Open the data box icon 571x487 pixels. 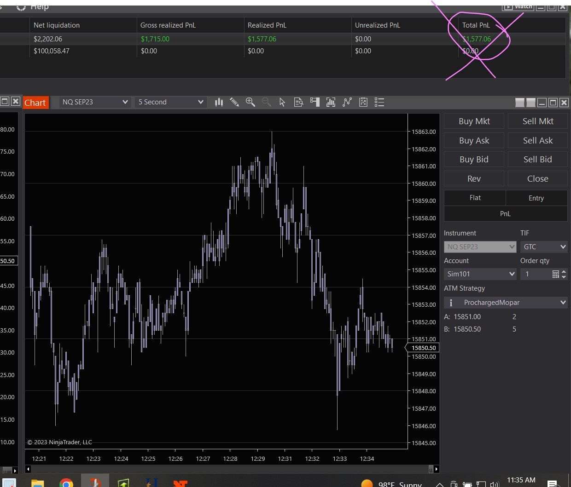coord(298,102)
